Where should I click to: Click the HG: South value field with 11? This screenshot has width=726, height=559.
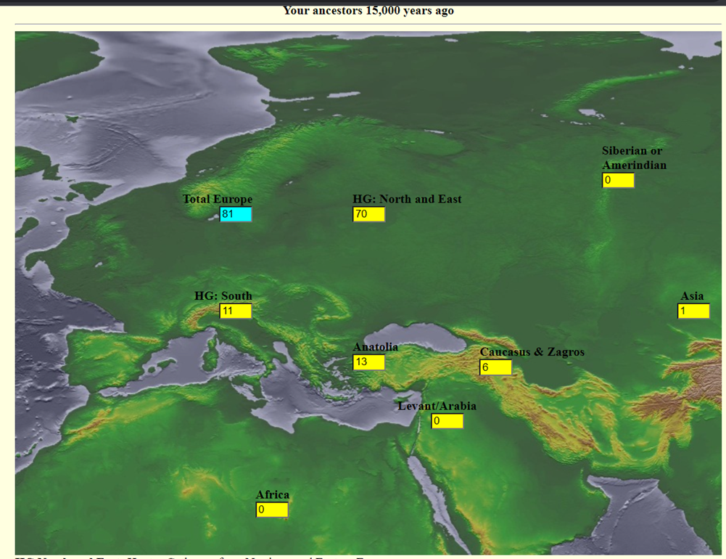pyautogui.click(x=235, y=311)
